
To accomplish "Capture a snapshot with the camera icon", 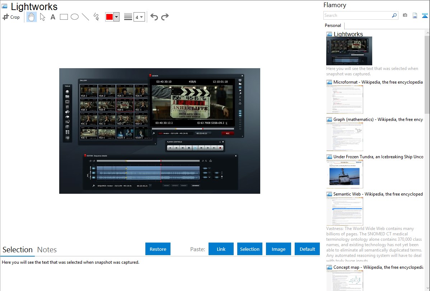I will [x=405, y=15].
